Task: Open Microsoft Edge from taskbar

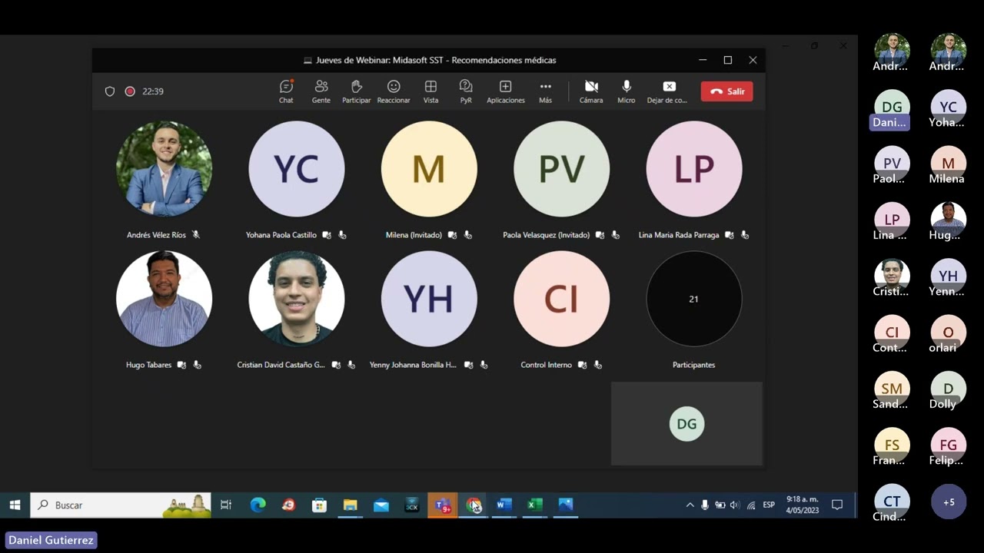Action: coord(258,505)
